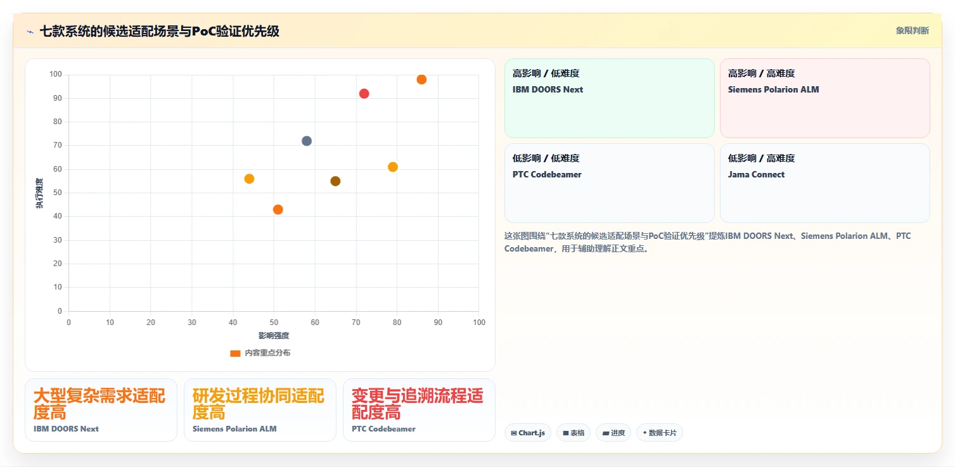The image size is (955, 467).
Task: Select the 数据卡片 tag
Action: (x=660, y=433)
